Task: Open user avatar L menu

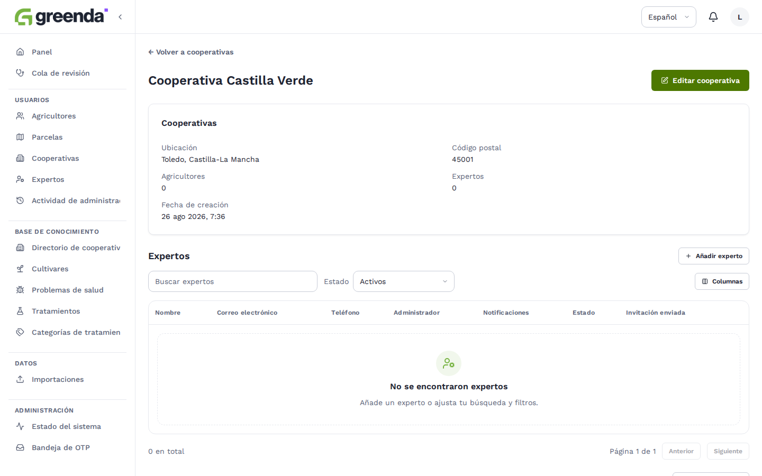Action: click(740, 17)
